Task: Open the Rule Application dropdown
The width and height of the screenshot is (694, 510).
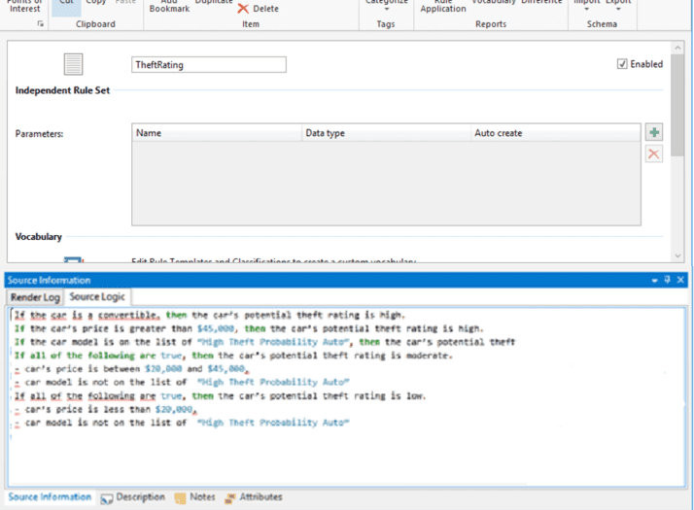Action: click(442, 6)
